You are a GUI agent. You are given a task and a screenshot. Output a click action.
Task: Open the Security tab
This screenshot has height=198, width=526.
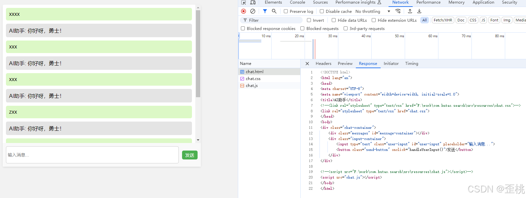pyautogui.click(x=509, y=2)
